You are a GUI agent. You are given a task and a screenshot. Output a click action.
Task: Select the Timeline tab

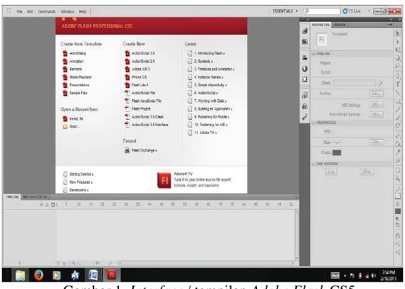point(12,197)
